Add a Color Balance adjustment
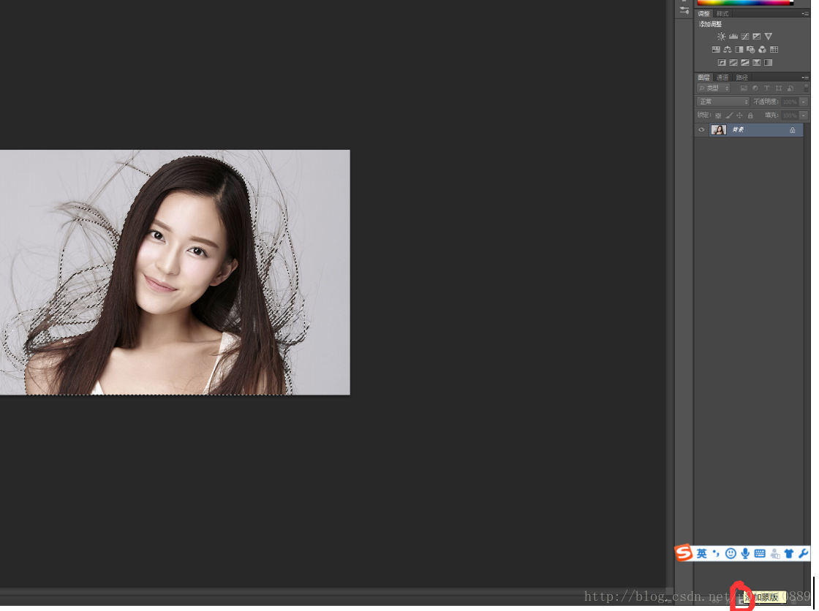This screenshot has height=611, width=819. pos(728,50)
